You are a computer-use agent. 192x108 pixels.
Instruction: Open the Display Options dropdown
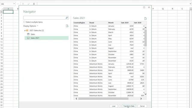pyautogui.click(x=31, y=26)
